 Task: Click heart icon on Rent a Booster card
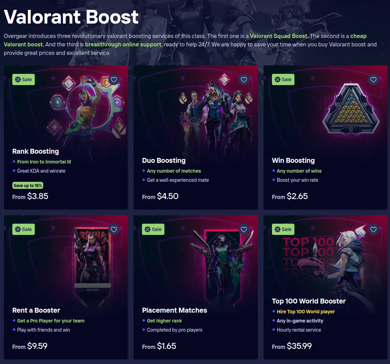(114, 229)
